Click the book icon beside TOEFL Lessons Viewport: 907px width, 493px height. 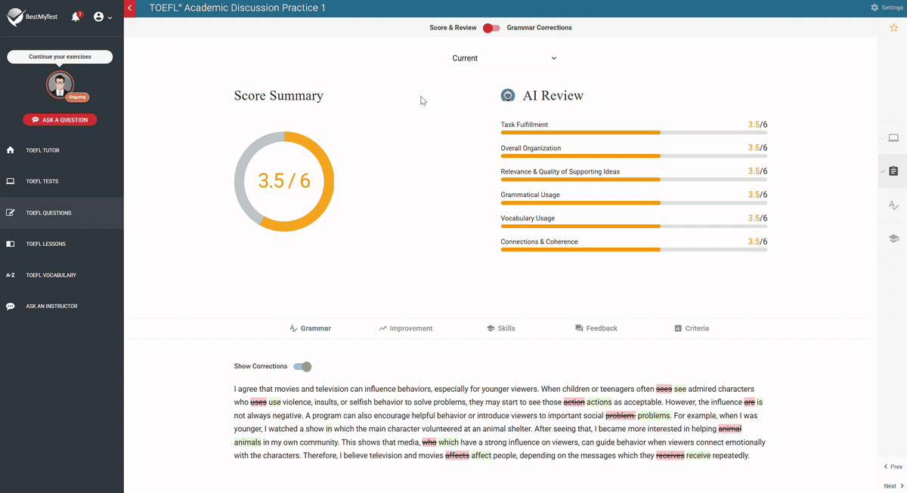[x=11, y=244]
